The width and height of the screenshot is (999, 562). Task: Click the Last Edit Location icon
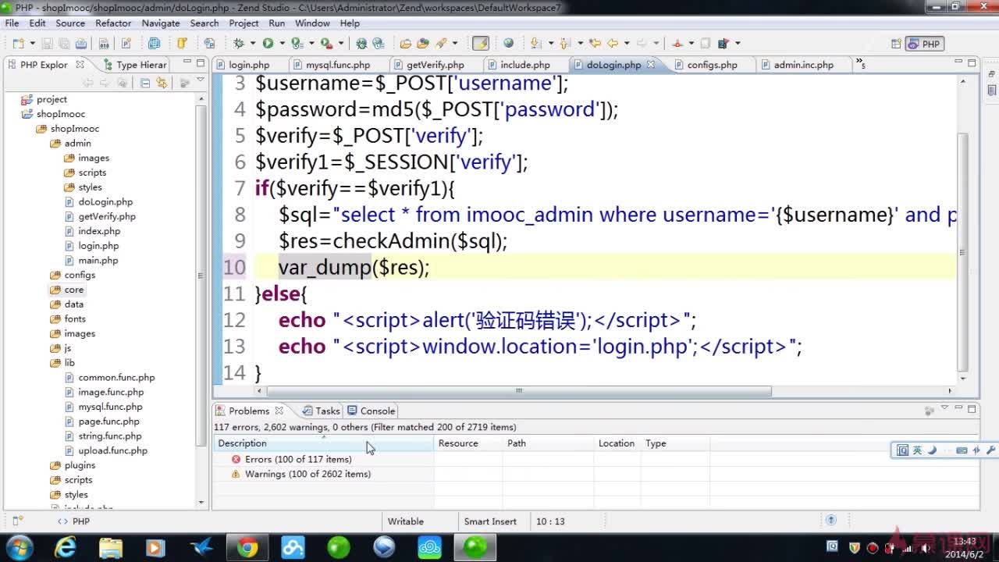(x=595, y=44)
